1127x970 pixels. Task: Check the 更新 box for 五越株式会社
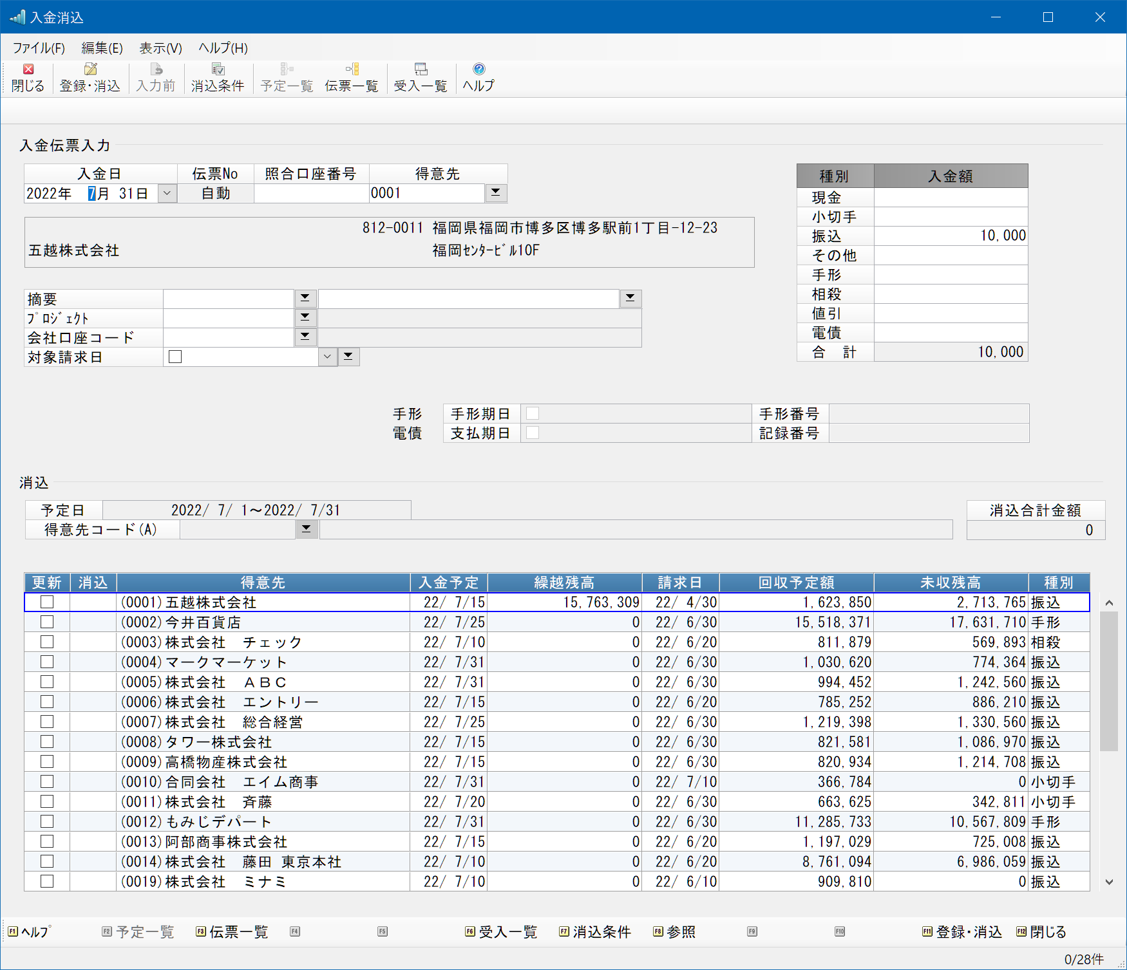click(x=47, y=602)
